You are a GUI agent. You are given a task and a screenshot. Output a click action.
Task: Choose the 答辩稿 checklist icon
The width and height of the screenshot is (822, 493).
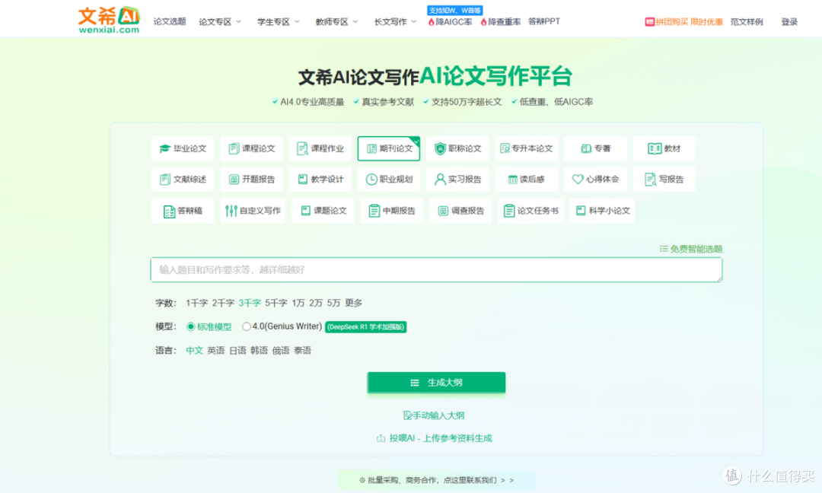coord(169,212)
